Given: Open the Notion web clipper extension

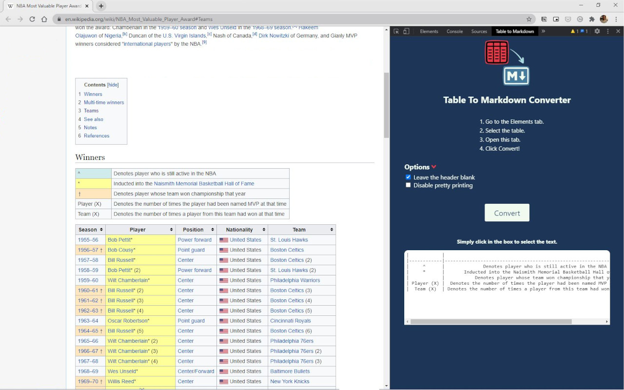Looking at the screenshot, I should pyautogui.click(x=544, y=19).
